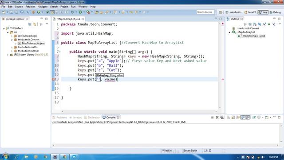Viewport: 284px width, 160px height.
Task: Switch to the Debug perspective
Action: coord(275,12)
